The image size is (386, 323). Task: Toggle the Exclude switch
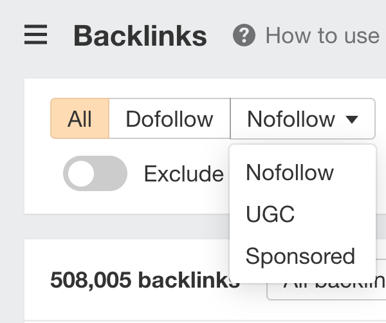pos(95,174)
